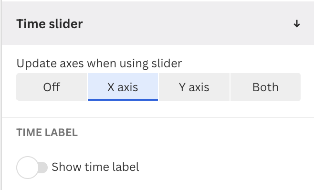
Task: Select the Off option for axis updates
Action: coord(52,87)
